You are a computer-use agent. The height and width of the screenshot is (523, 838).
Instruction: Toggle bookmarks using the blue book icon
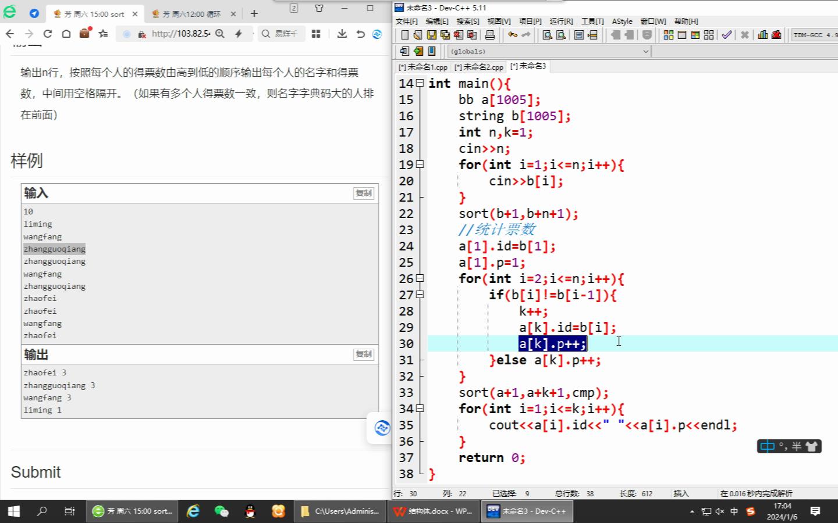click(x=431, y=51)
